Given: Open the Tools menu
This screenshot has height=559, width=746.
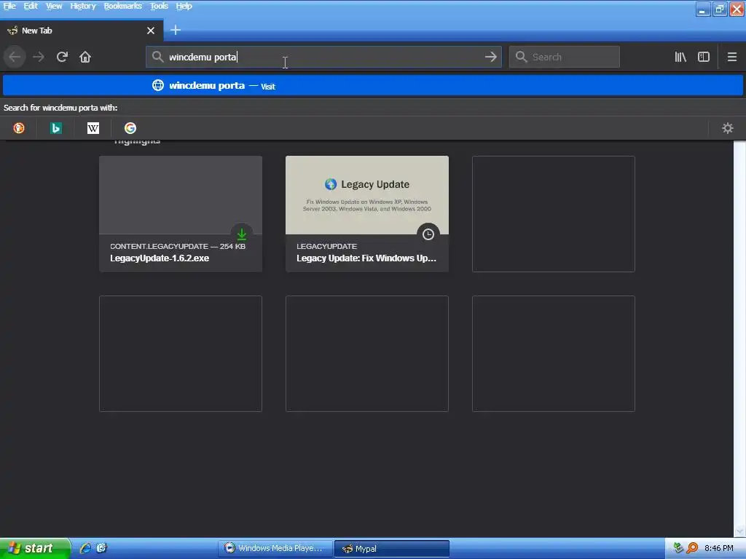Looking at the screenshot, I should tap(159, 6).
